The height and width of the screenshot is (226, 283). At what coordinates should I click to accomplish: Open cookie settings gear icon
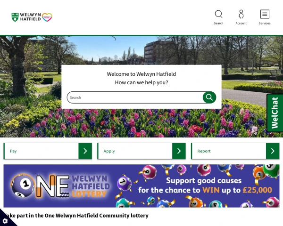5,221
